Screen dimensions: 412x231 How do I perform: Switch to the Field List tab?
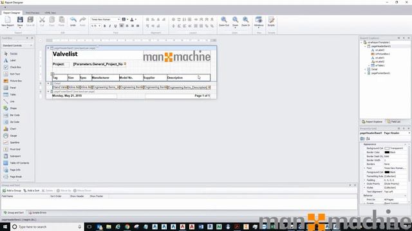[394, 121]
